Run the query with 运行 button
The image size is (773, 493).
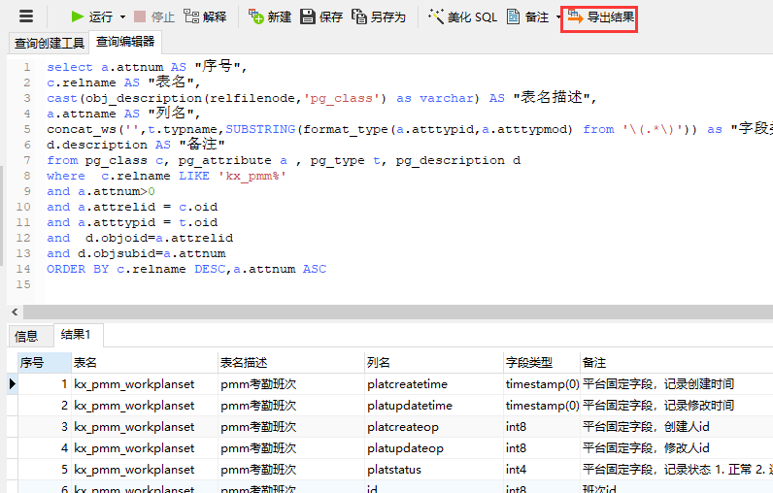point(91,17)
